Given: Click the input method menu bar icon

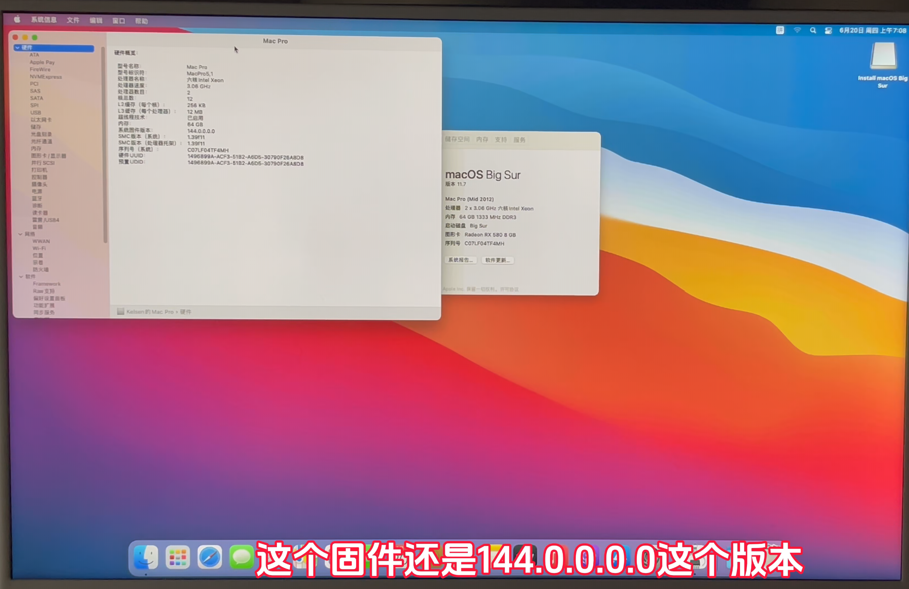Looking at the screenshot, I should (780, 30).
